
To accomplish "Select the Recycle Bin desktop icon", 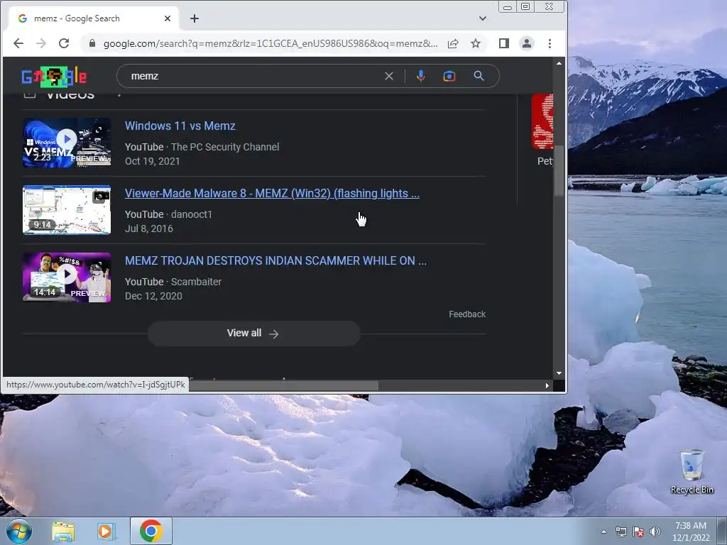I will pyautogui.click(x=692, y=472).
